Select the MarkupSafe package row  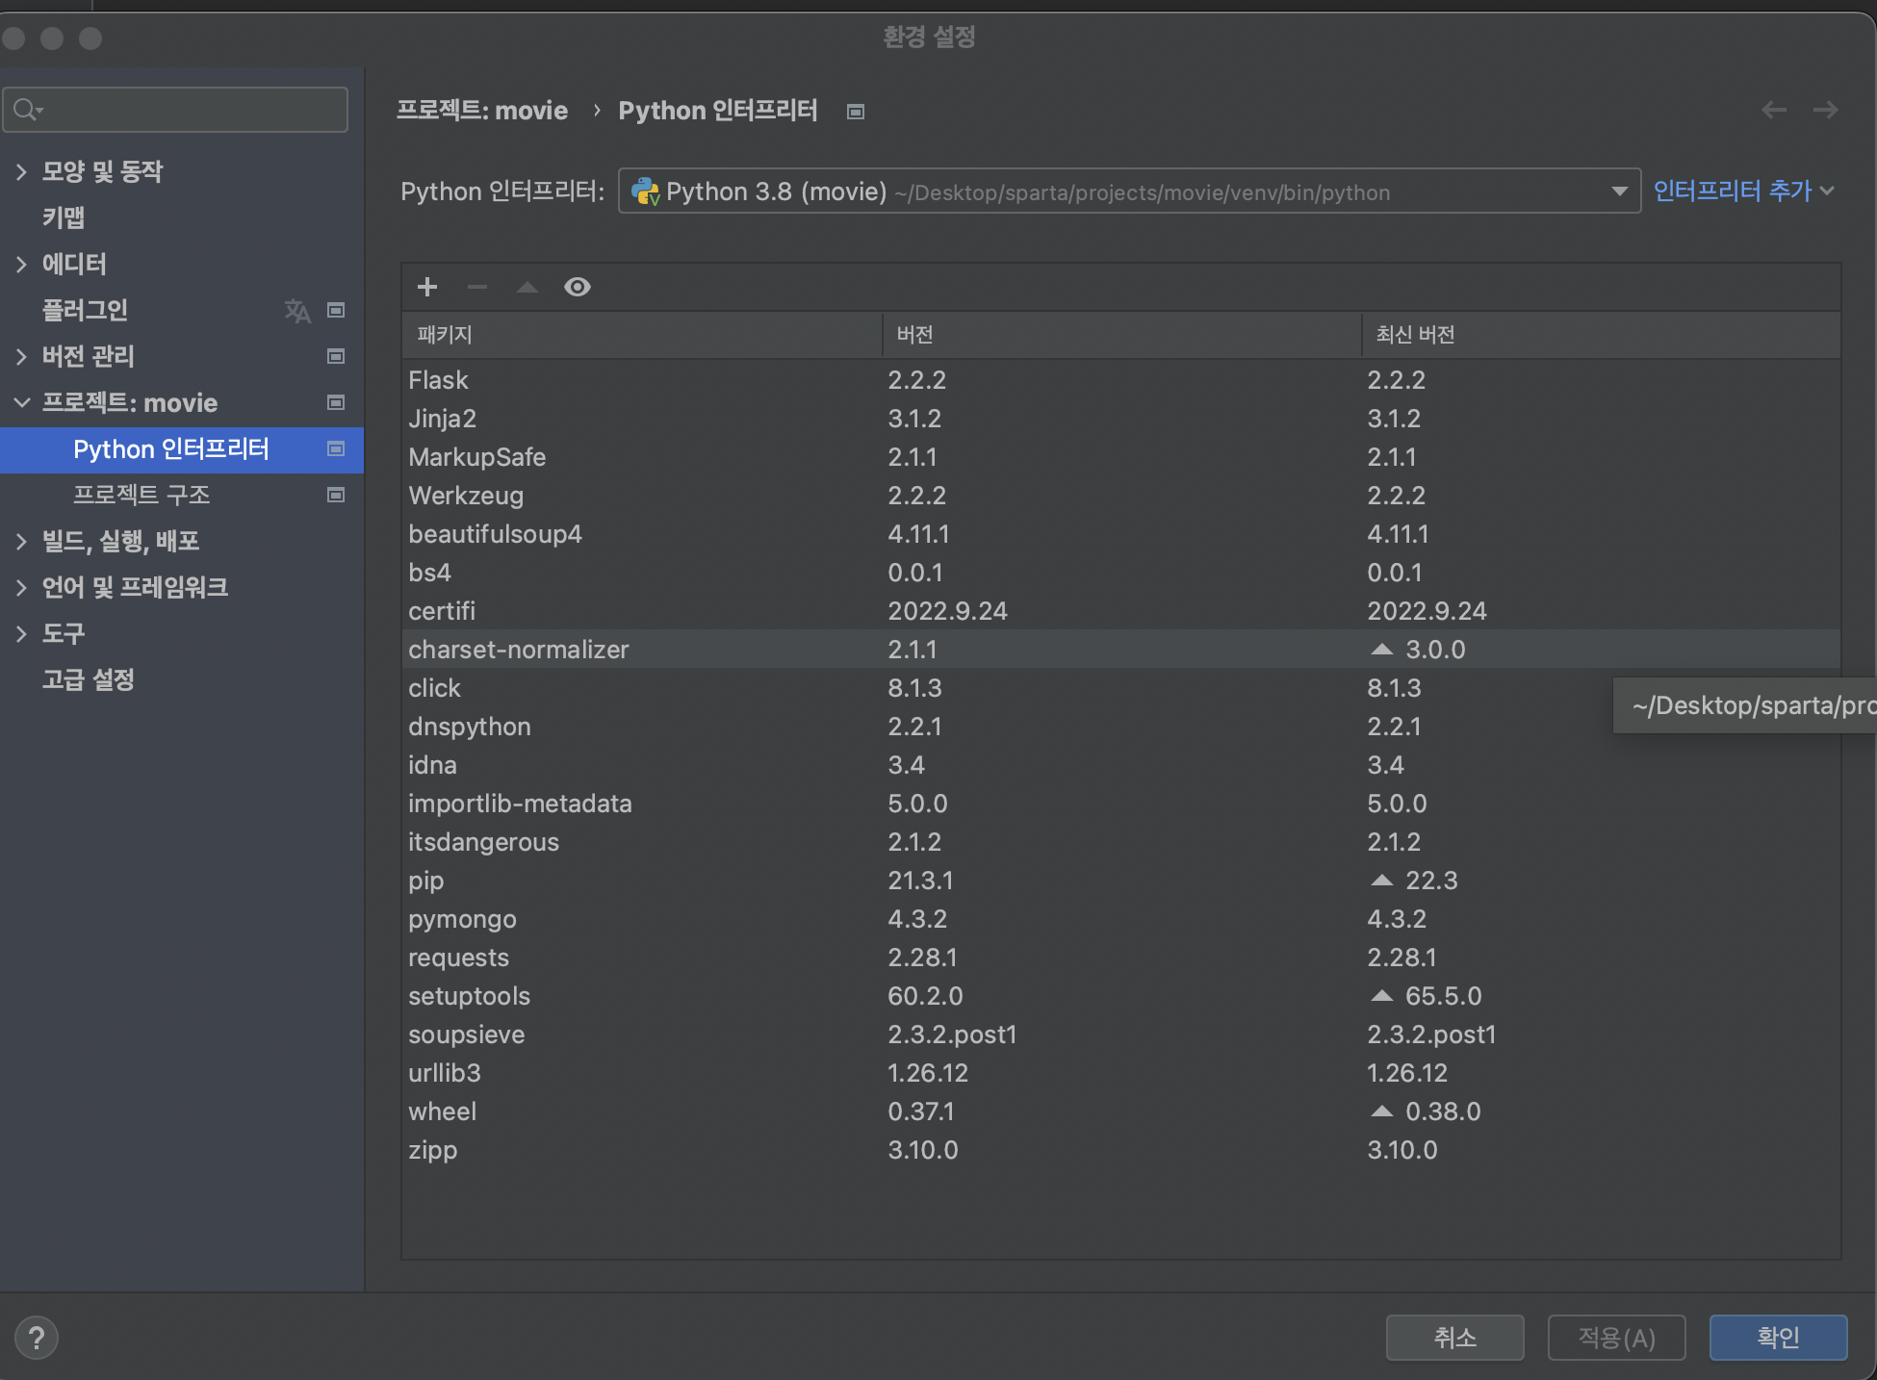pos(1121,457)
